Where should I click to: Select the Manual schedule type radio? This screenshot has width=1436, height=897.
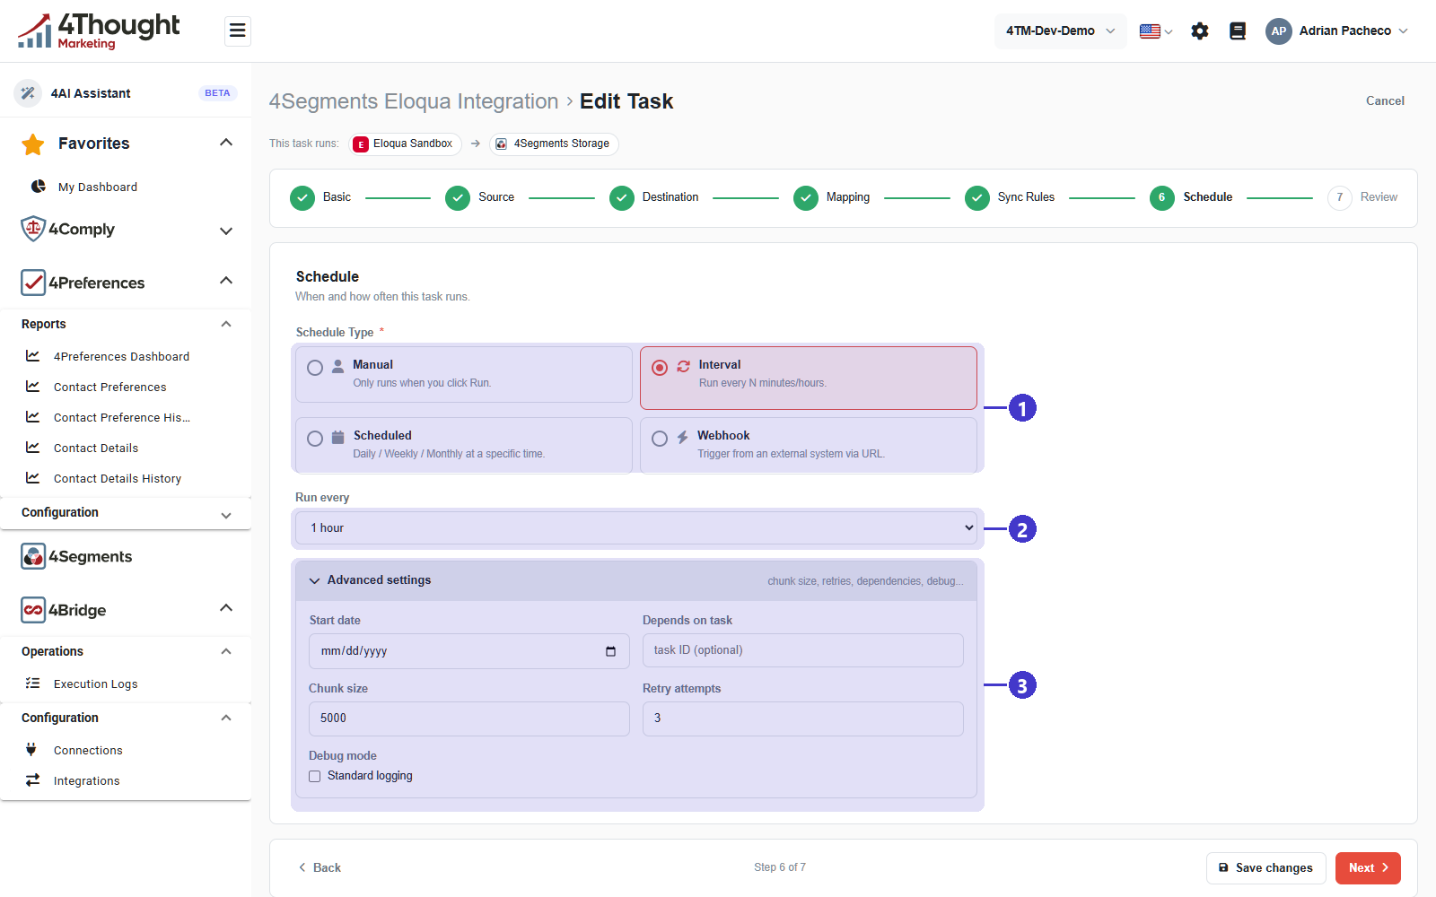(x=315, y=368)
